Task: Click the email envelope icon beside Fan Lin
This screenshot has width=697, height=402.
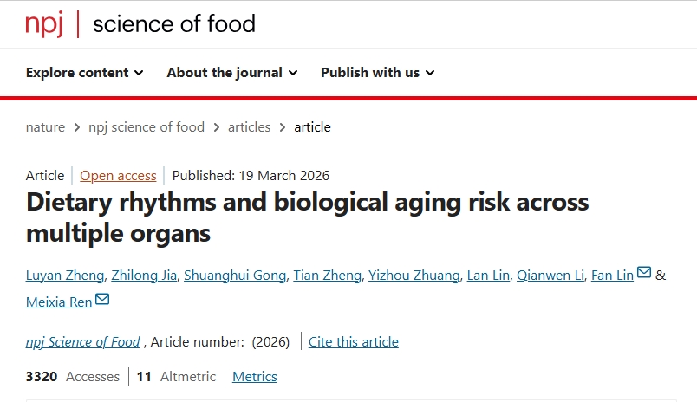Action: (x=644, y=273)
